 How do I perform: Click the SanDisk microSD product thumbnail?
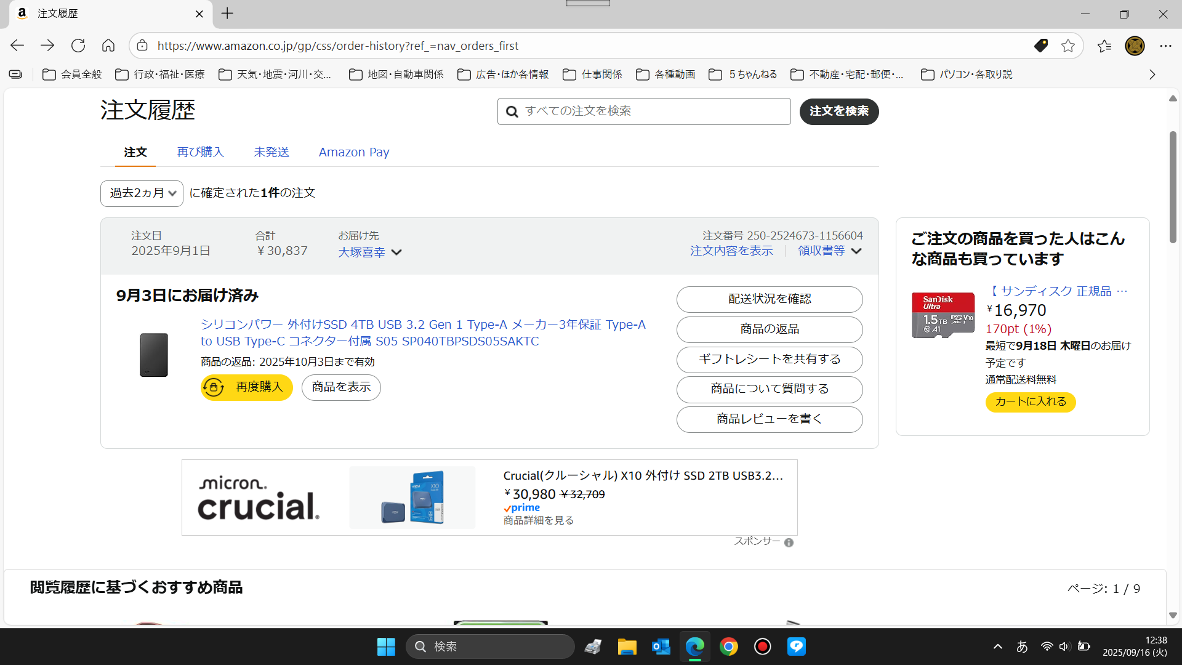tap(943, 315)
